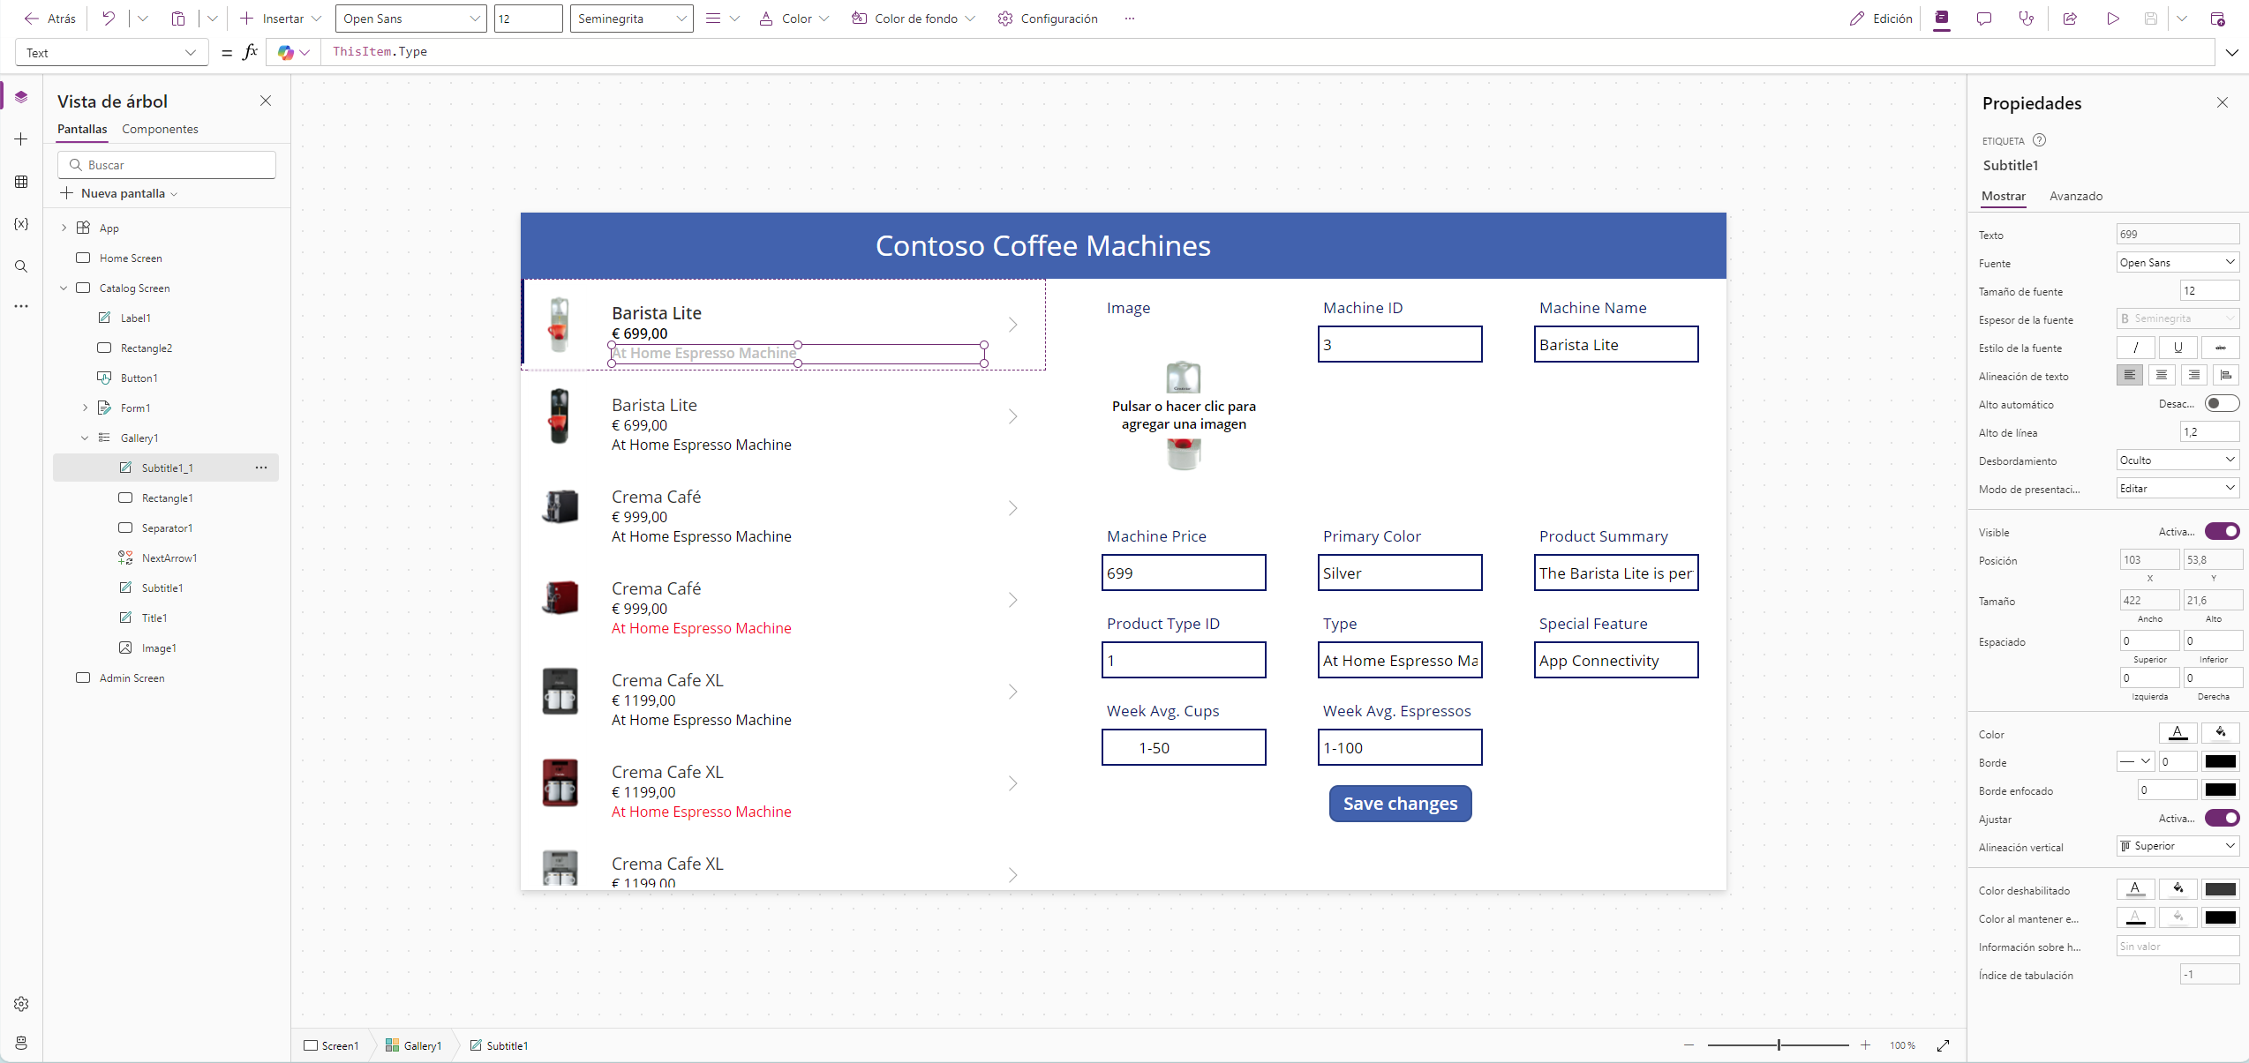Open the Open Sans font dropdown
Screen dimensions: 2249x1063
coord(411,19)
